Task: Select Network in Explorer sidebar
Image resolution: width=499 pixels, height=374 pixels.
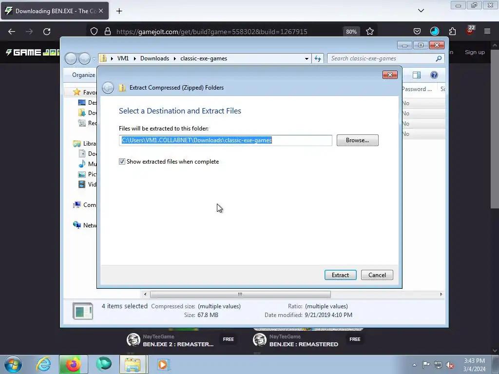Action: [x=85, y=225]
